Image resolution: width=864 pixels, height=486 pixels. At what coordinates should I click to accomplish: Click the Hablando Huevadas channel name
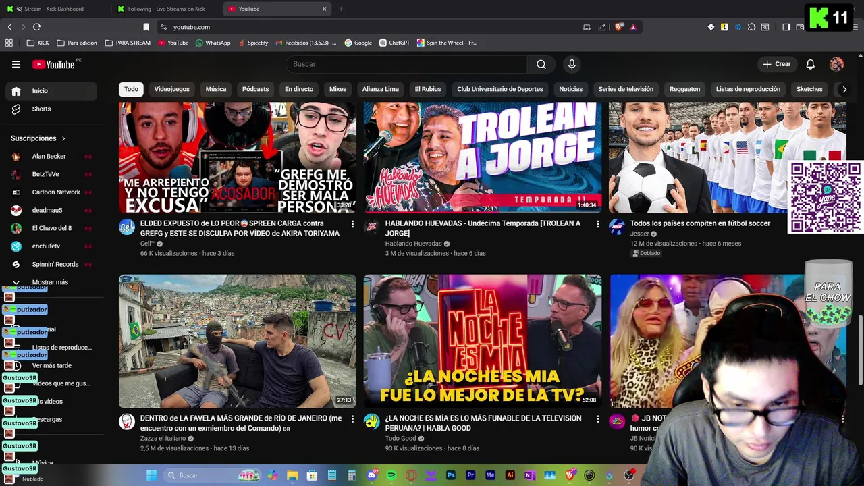point(413,244)
